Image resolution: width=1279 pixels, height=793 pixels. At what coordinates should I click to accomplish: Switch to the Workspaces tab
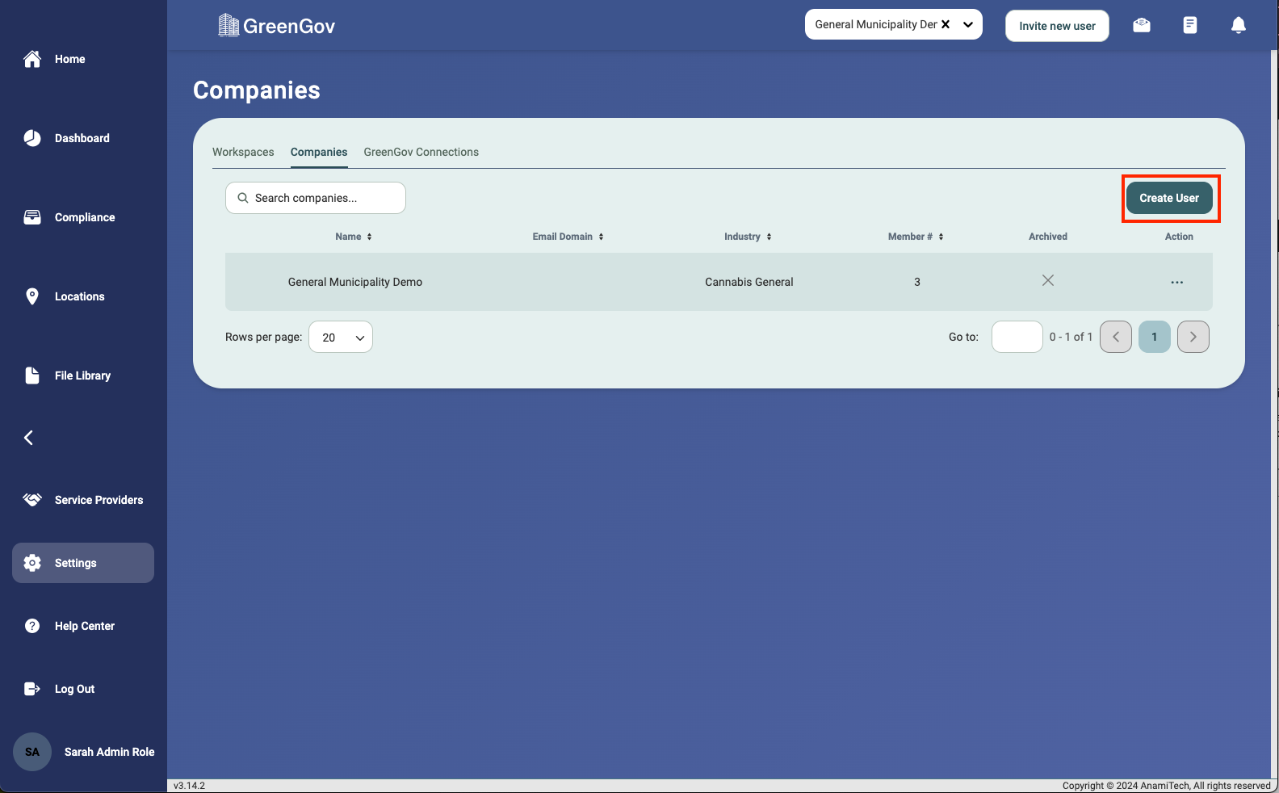coord(243,152)
